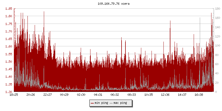Click the dark red min ping legend swatch

click(x=92, y=103)
